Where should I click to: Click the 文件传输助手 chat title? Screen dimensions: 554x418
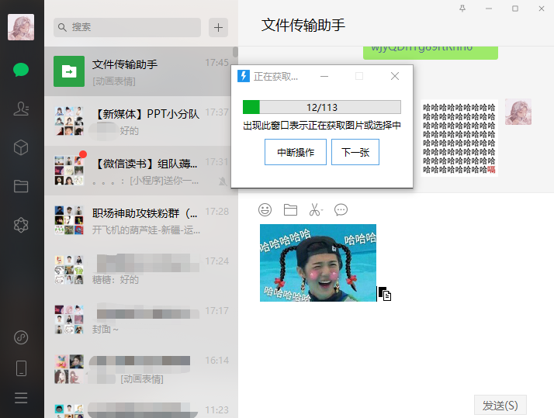point(303,25)
